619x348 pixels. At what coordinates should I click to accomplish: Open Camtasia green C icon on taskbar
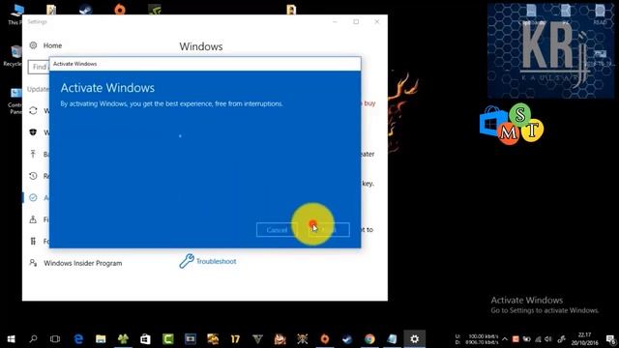tap(167, 339)
